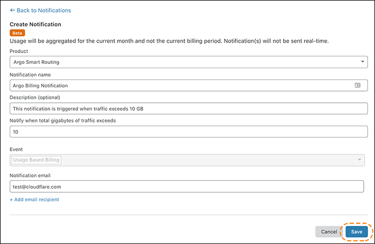
Task: Click the Description (optional) label
Action: [35, 97]
